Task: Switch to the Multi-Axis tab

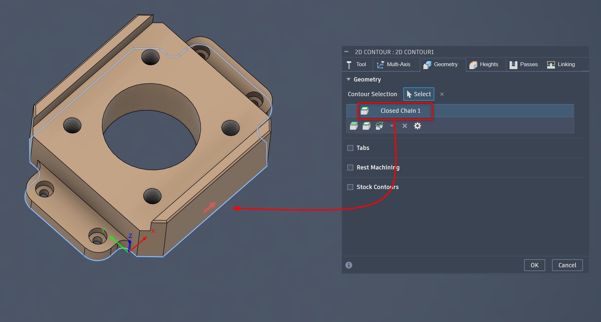Action: pyautogui.click(x=394, y=65)
